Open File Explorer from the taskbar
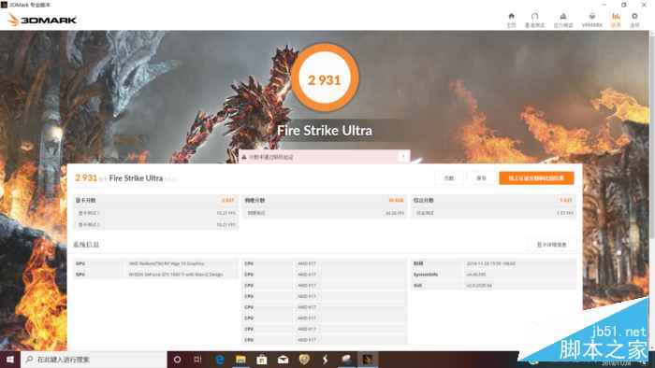 click(x=240, y=360)
